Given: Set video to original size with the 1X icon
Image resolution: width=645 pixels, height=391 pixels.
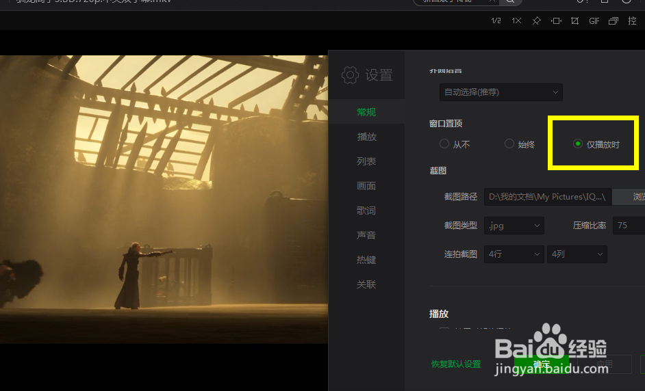Looking at the screenshot, I should tap(516, 21).
